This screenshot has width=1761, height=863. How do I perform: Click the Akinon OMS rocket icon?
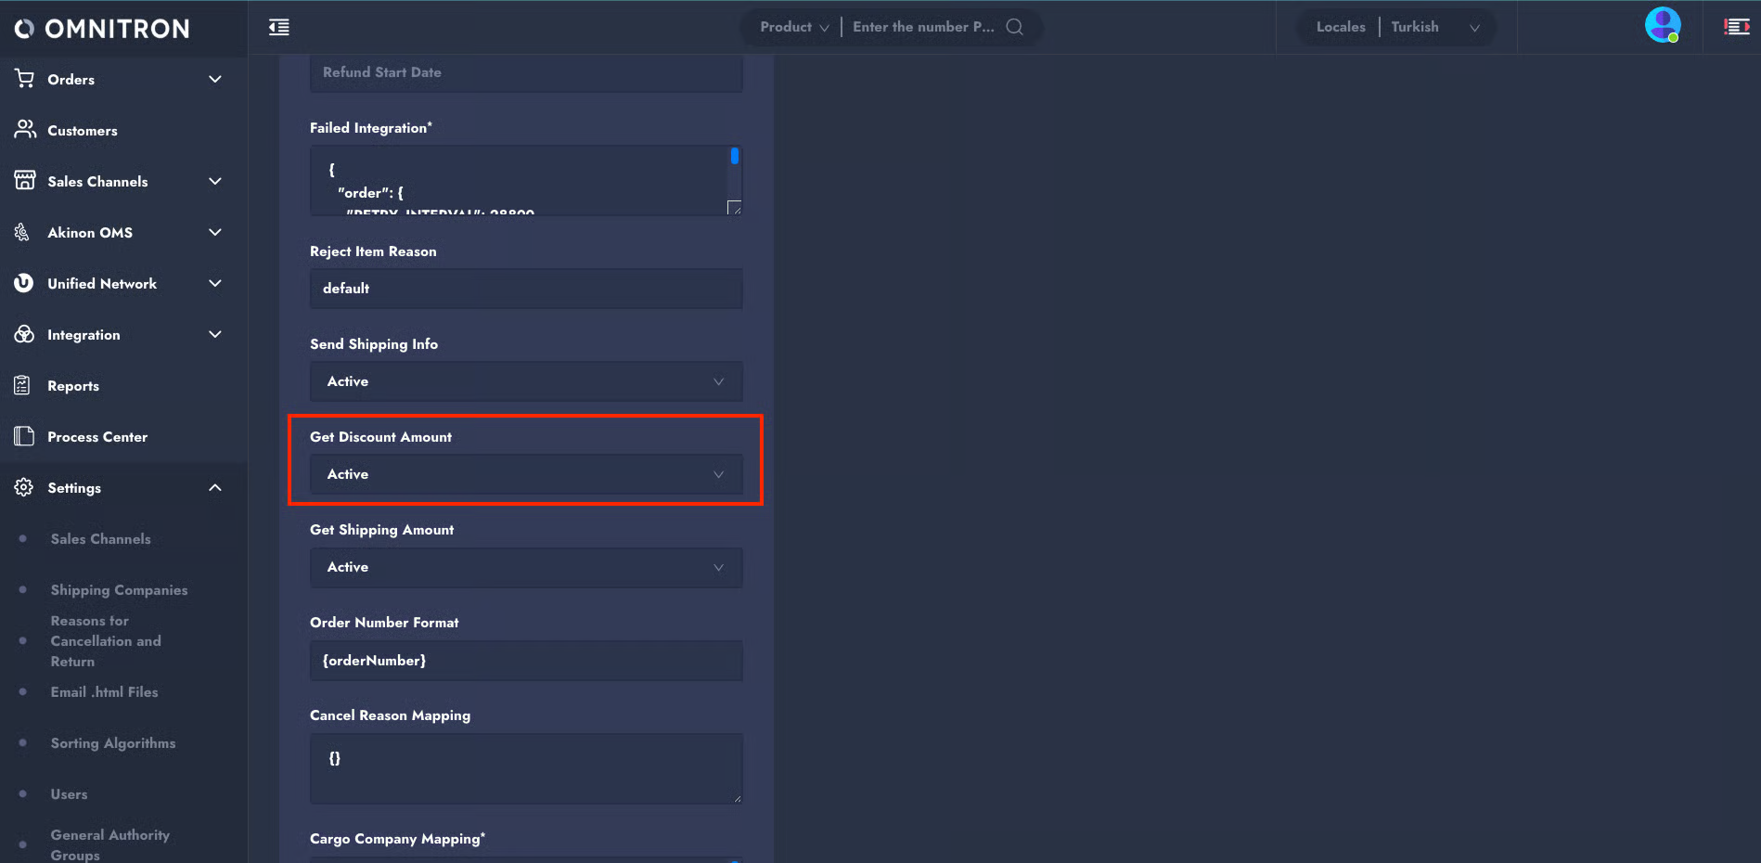pyautogui.click(x=23, y=232)
